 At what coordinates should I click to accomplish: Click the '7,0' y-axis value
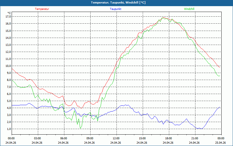(x=9, y=87)
